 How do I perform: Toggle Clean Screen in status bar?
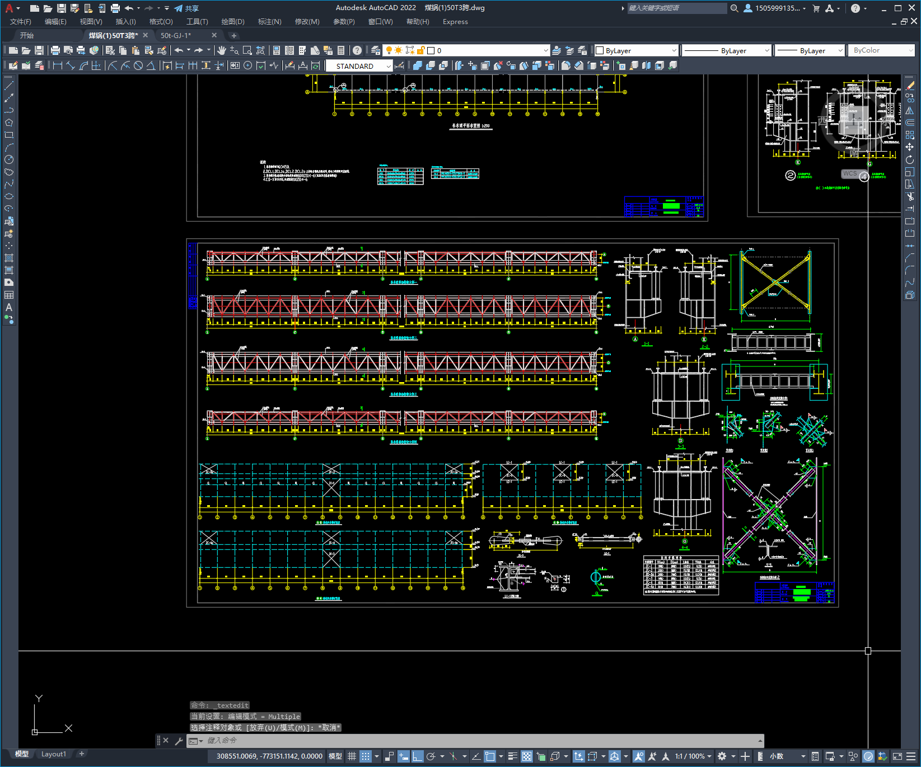(897, 756)
